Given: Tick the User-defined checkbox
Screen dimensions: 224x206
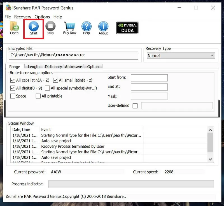Looking at the screenshot, I should coord(135,106).
